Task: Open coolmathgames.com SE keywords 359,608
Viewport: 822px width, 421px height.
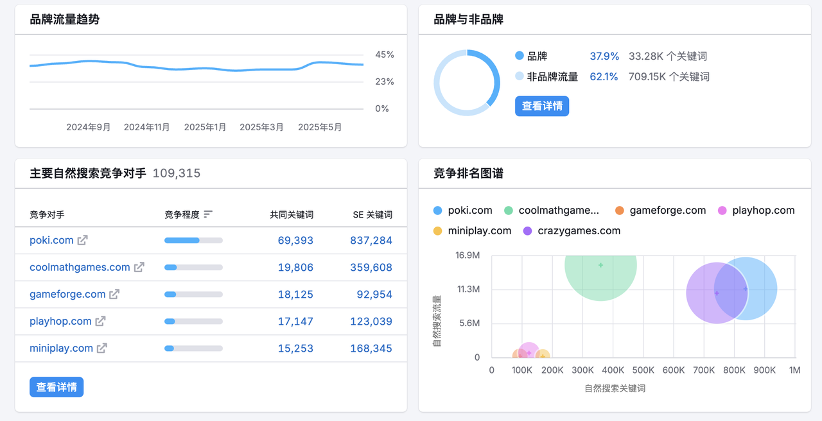Action: pyautogui.click(x=371, y=268)
